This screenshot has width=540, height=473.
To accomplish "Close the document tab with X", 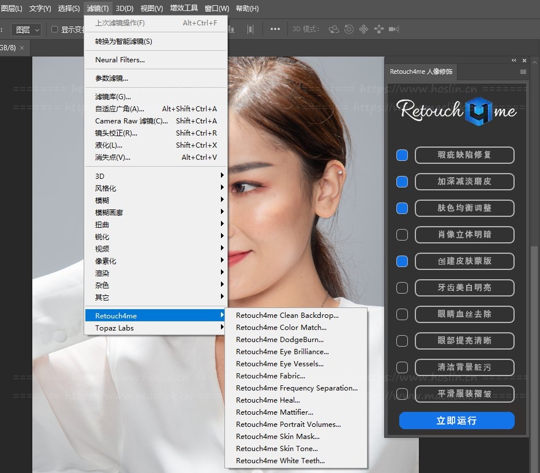I will tap(22, 48).
